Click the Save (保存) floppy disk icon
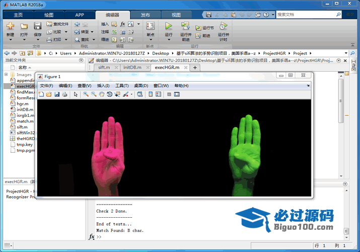This screenshot has height=252, width=360. tap(37, 25)
